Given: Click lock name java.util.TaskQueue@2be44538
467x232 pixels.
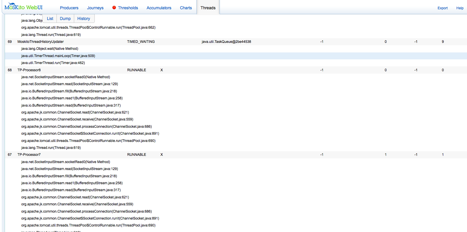Looking at the screenshot, I should [226, 42].
